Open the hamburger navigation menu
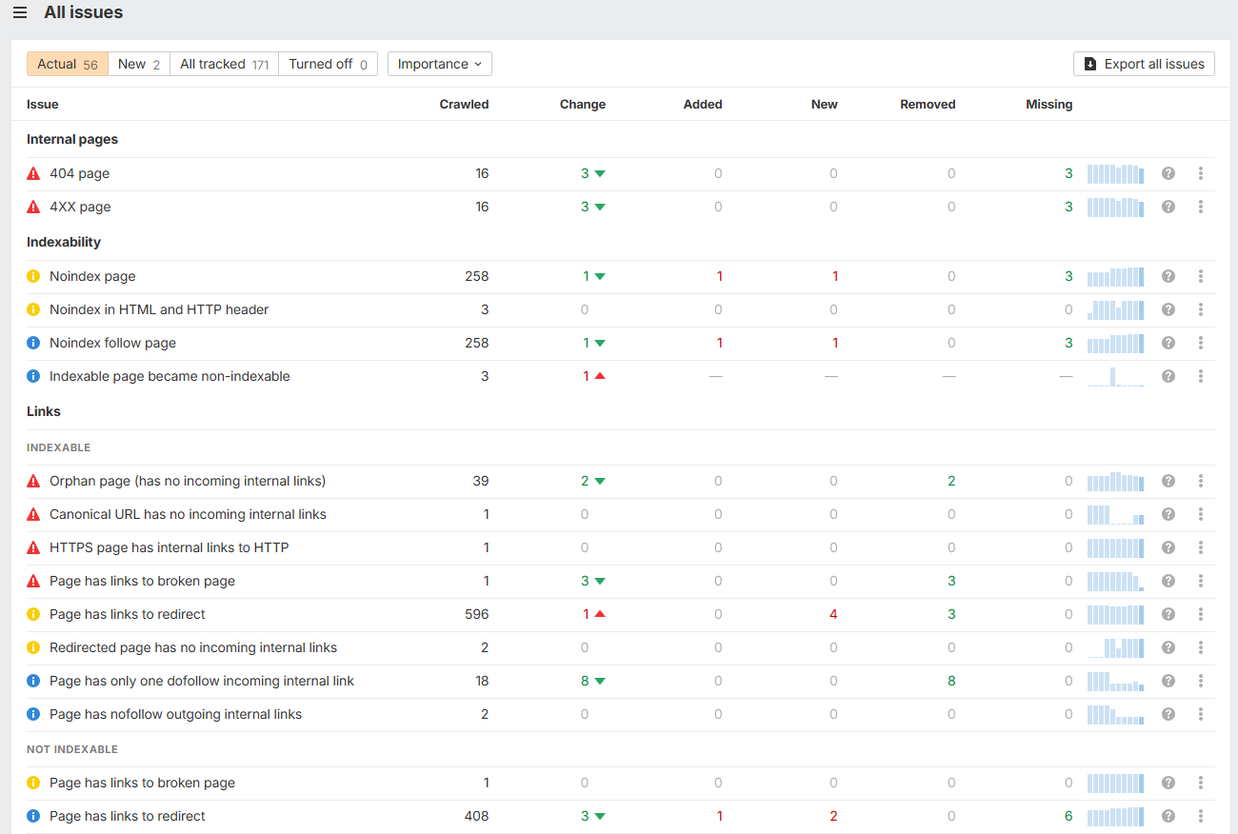The image size is (1238, 834). click(x=20, y=13)
